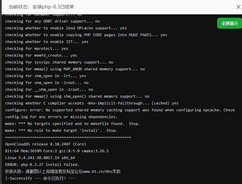This screenshot has width=242, height=184.
Task: Click the Linux 5.4.241 kernel version line
Action: 40,158
